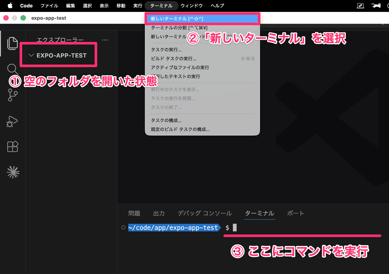Switch to the 問題 panel tab
The width and height of the screenshot is (389, 274).
[134, 213]
